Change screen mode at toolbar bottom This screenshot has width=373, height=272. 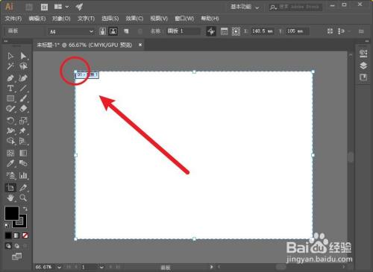click(16, 256)
